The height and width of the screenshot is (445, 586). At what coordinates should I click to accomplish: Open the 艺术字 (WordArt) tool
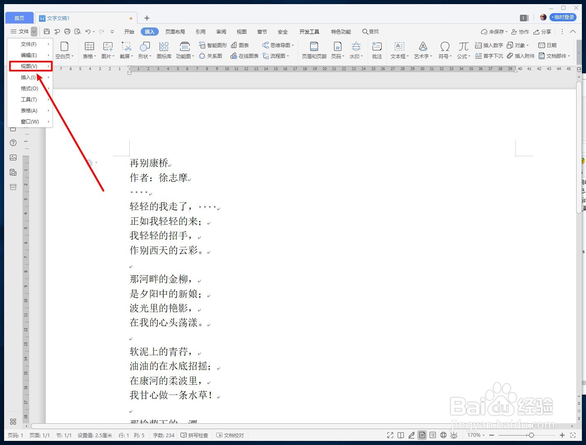(423, 49)
